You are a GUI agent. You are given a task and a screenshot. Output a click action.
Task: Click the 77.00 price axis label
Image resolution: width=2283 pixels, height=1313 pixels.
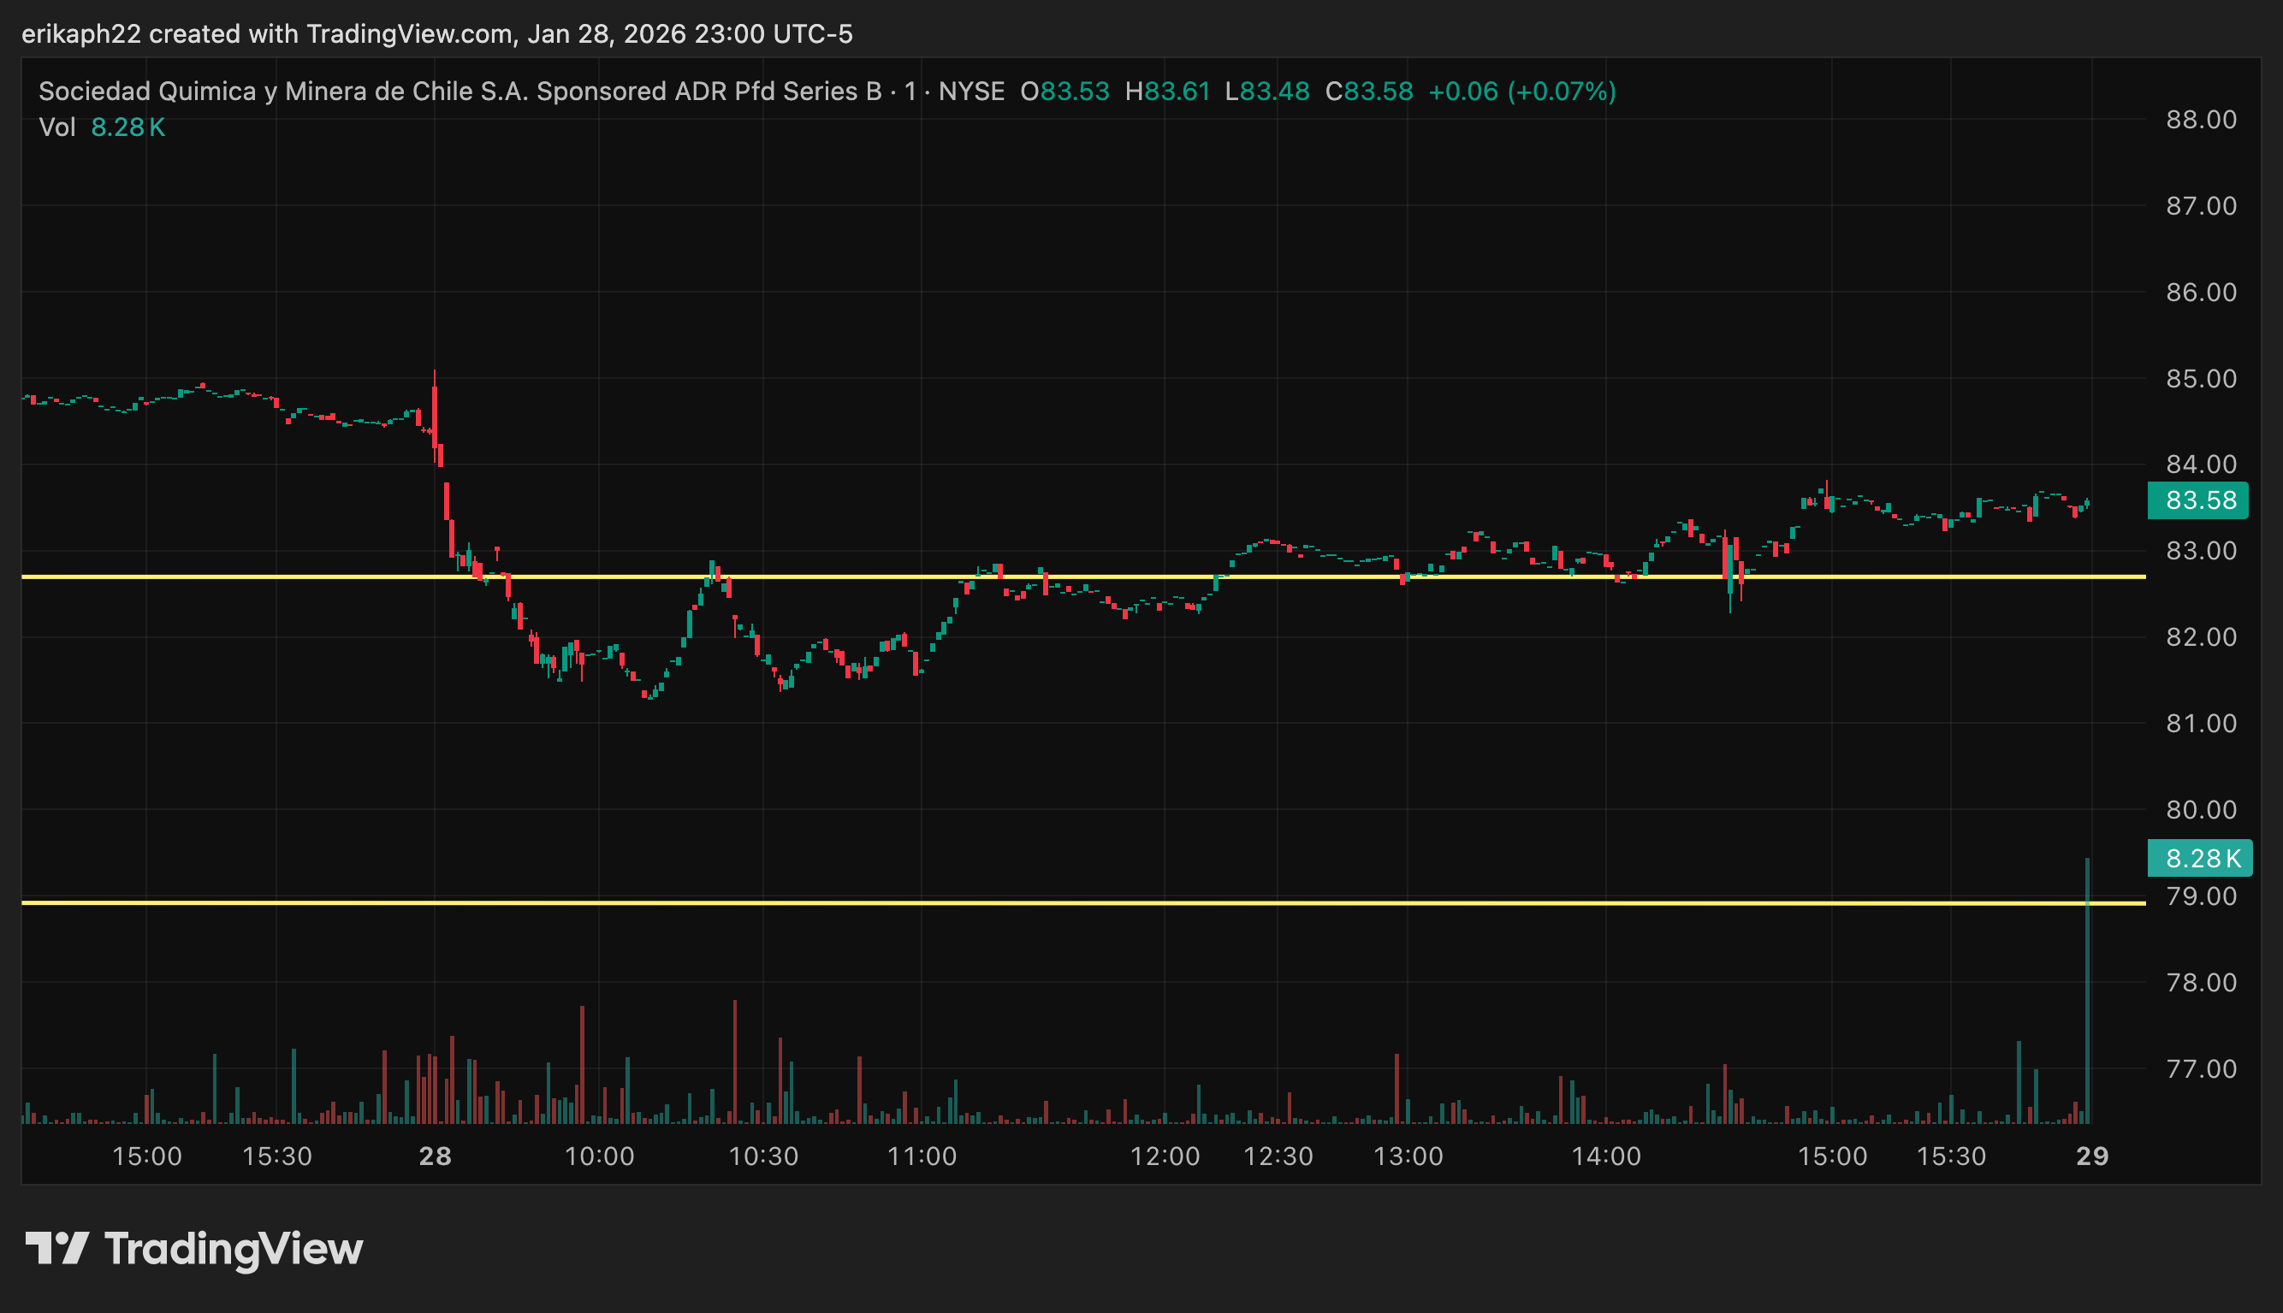[2201, 1068]
